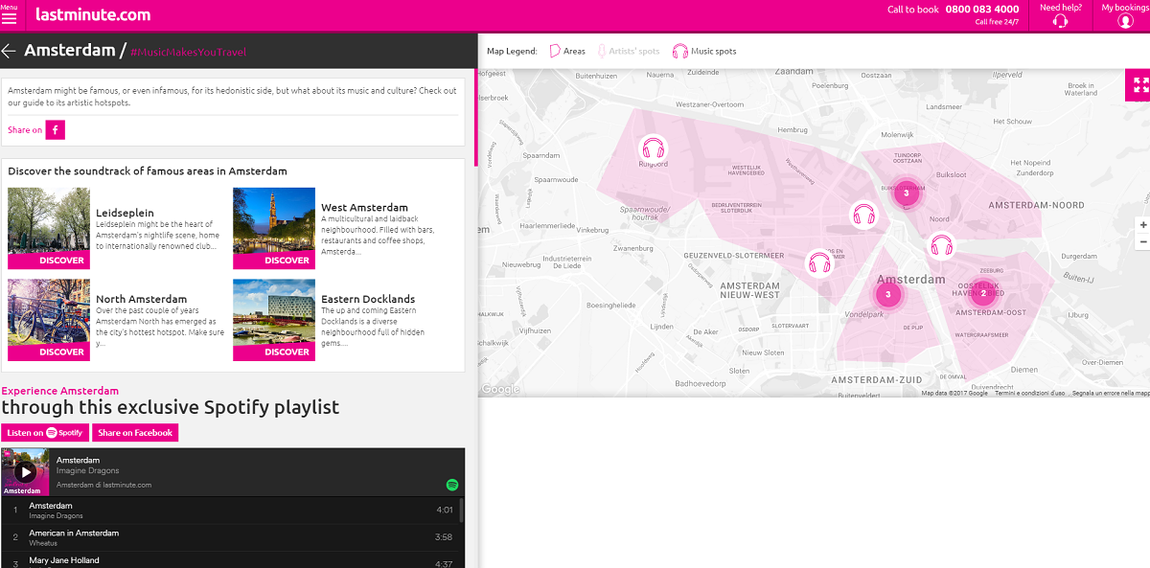
Task: Select the headphones marker at Ruigoord
Action: pos(654,148)
